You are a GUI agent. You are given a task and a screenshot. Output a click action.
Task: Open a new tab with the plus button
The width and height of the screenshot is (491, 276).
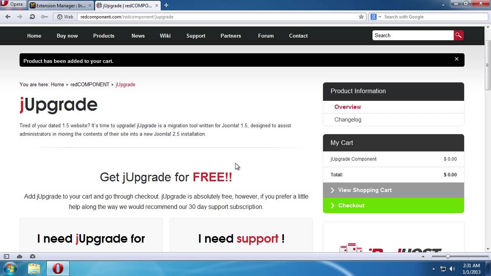[166, 5]
